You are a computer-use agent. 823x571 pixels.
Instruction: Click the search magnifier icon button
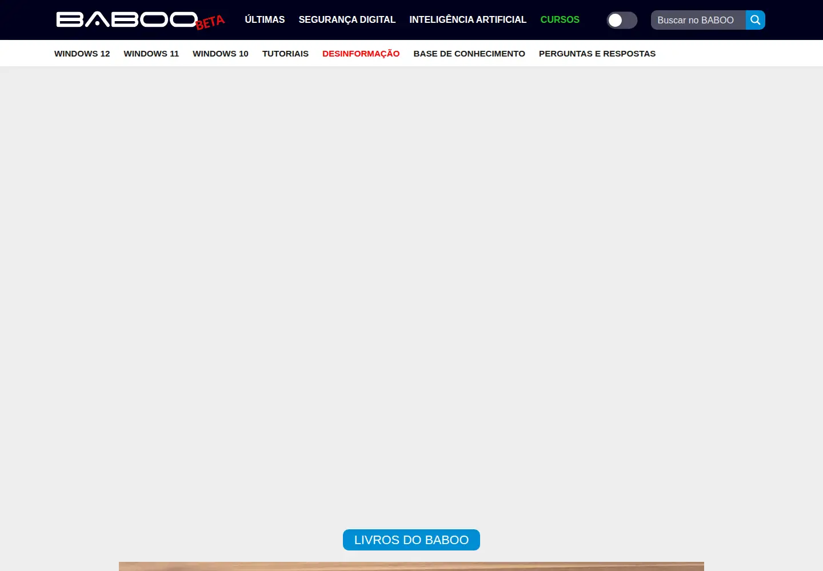pyautogui.click(x=755, y=20)
